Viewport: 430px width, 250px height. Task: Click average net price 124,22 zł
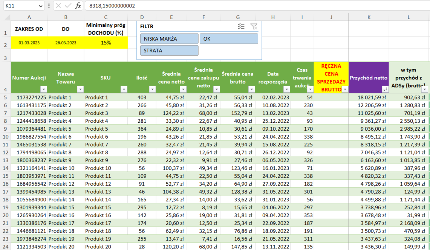(172, 113)
